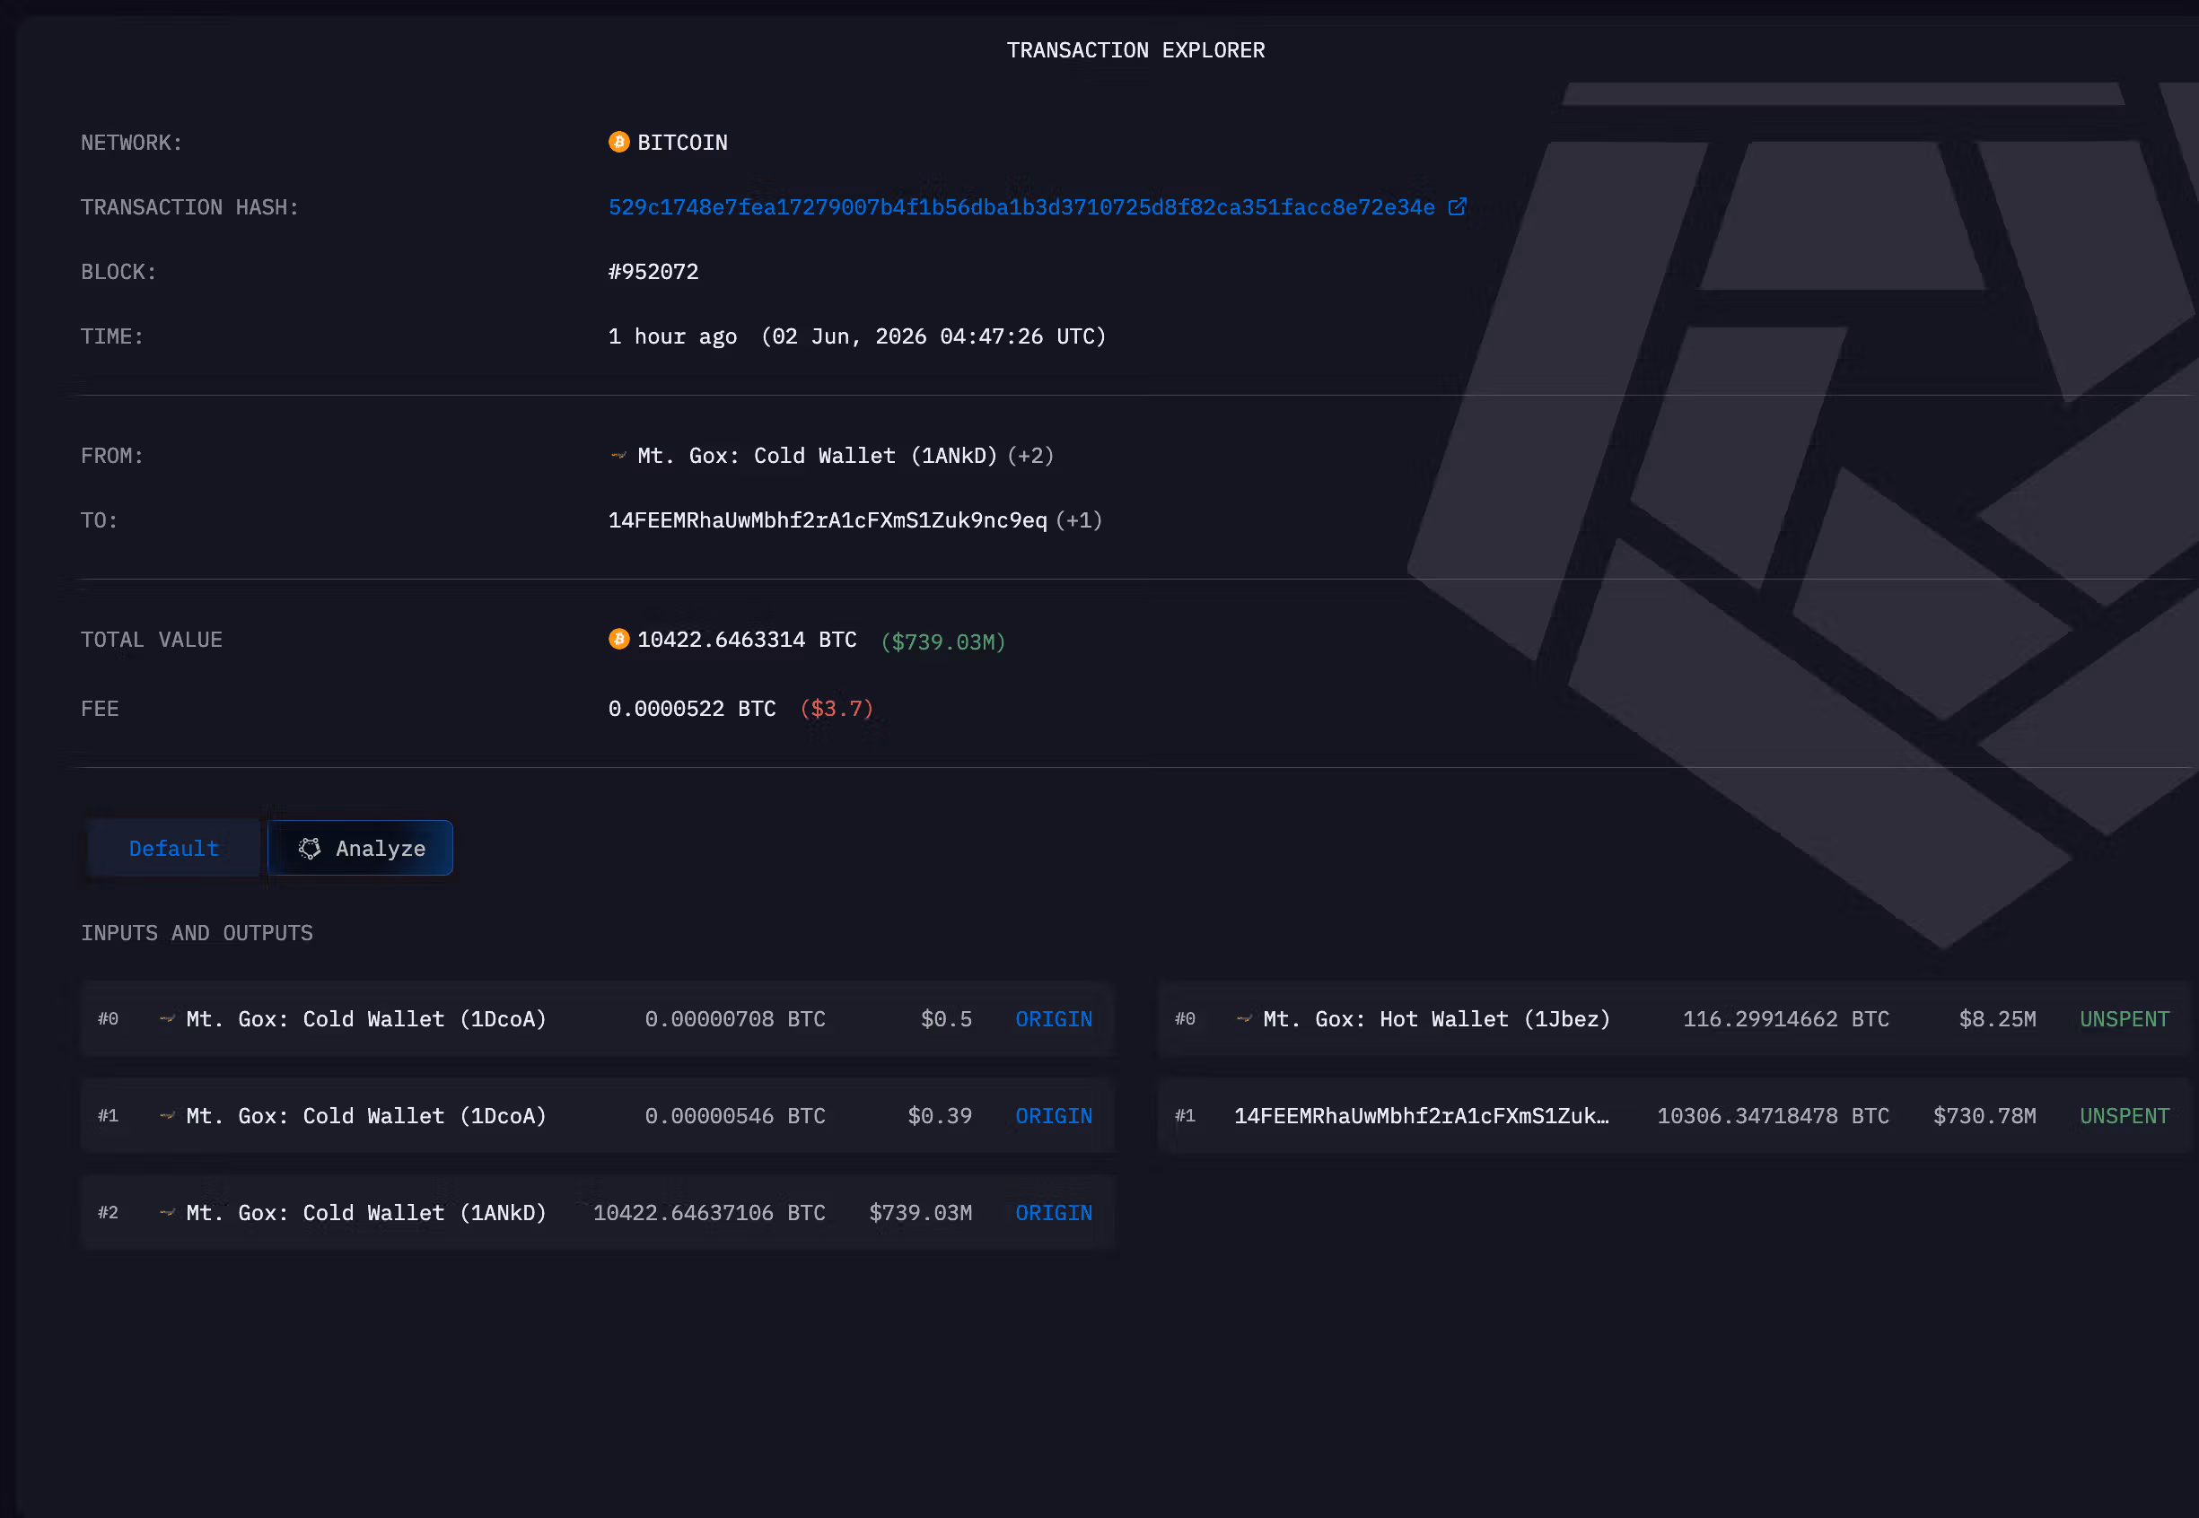The width and height of the screenshot is (2199, 1518).
Task: Open the Analyze view
Action: [x=361, y=849]
